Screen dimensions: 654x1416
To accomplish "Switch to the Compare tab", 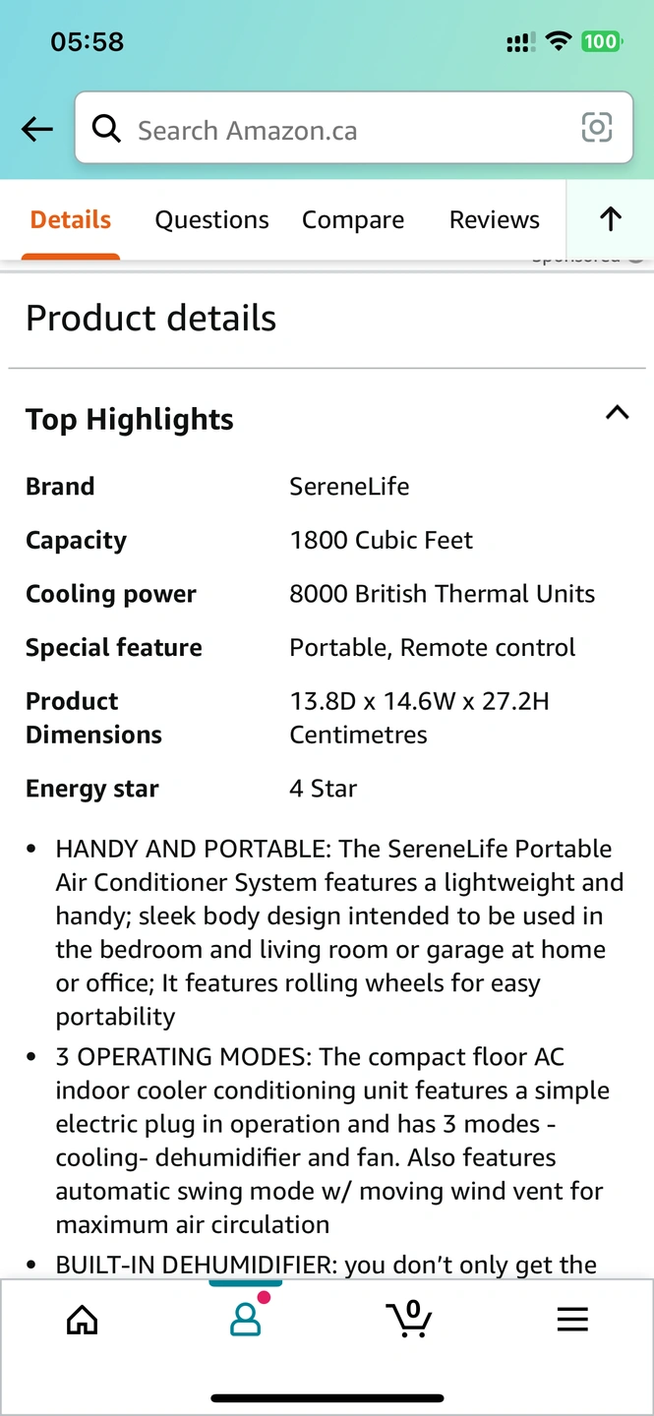I will (353, 220).
